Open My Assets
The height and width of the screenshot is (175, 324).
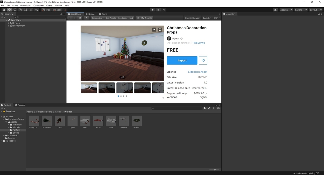pyautogui.click(x=145, y=18)
